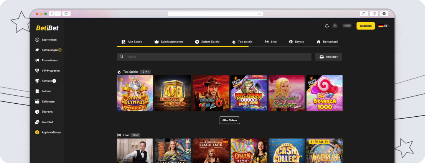Open the Crazy Time live game
This screenshot has height=163, width=425.
[249, 151]
